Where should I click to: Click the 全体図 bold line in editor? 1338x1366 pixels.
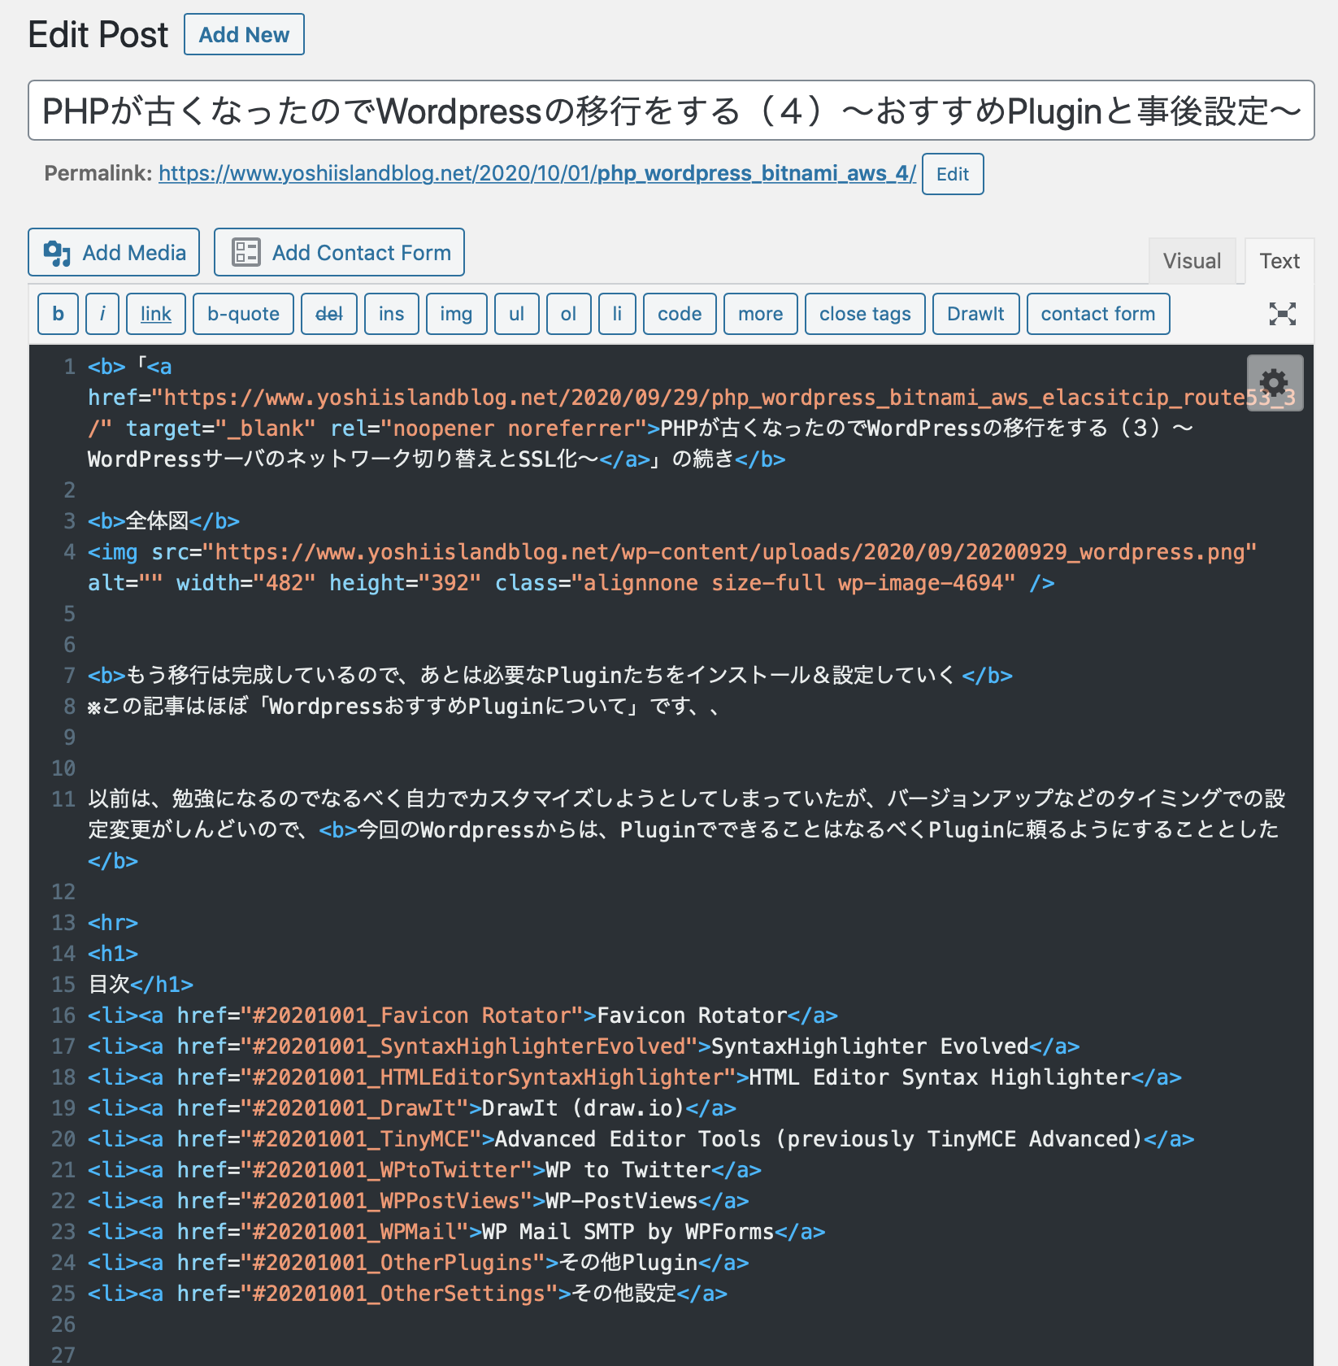[x=164, y=521]
